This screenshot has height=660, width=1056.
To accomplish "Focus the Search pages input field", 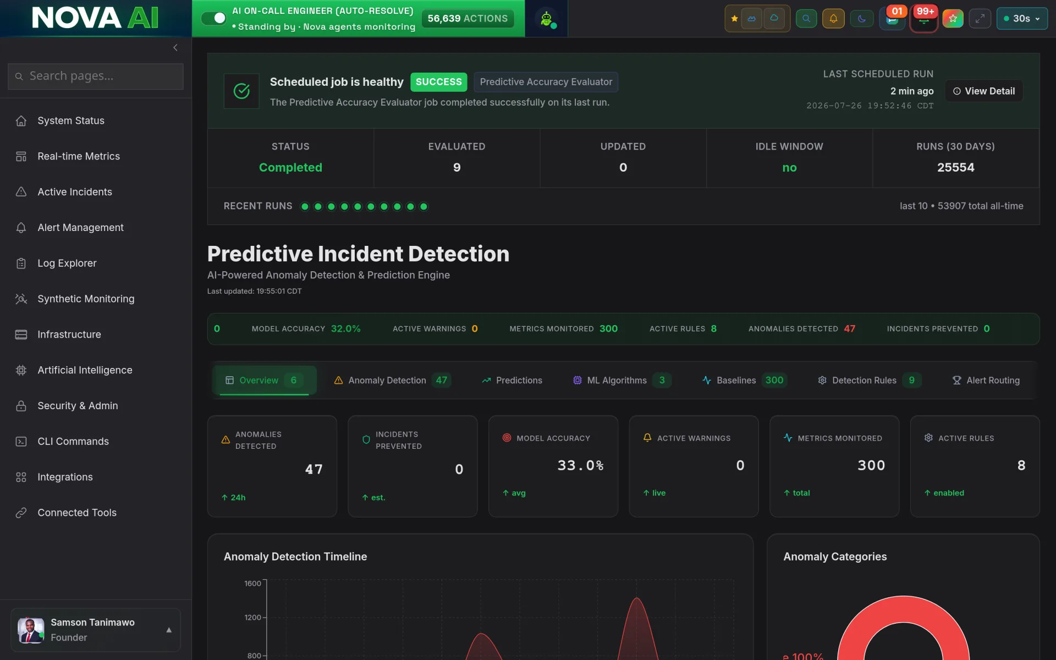I will [x=96, y=76].
